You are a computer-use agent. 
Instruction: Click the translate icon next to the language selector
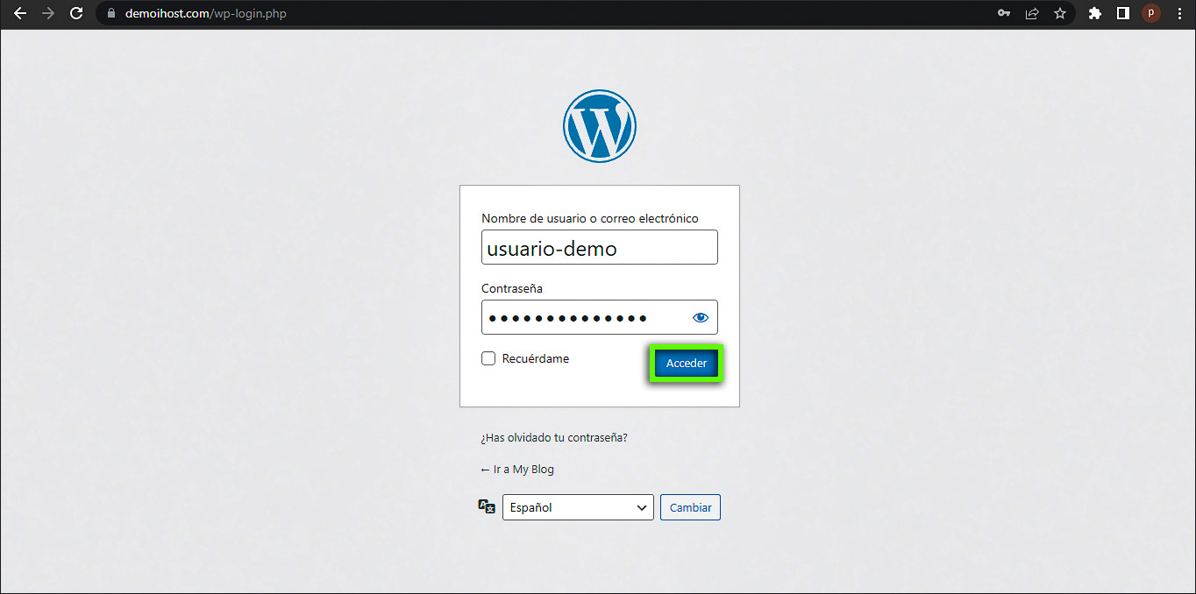[487, 506]
